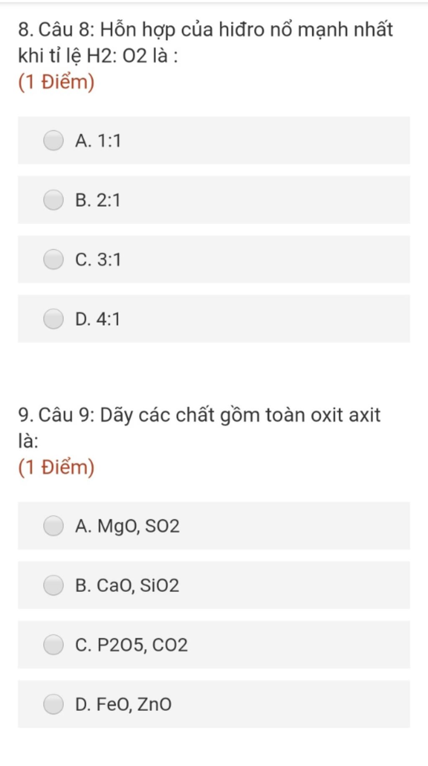Mark radio option D. 4:1
The width and height of the screenshot is (428, 766).
click(53, 319)
